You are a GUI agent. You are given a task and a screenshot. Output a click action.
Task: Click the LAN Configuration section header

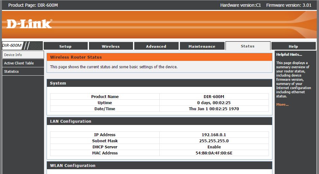tap(159, 121)
